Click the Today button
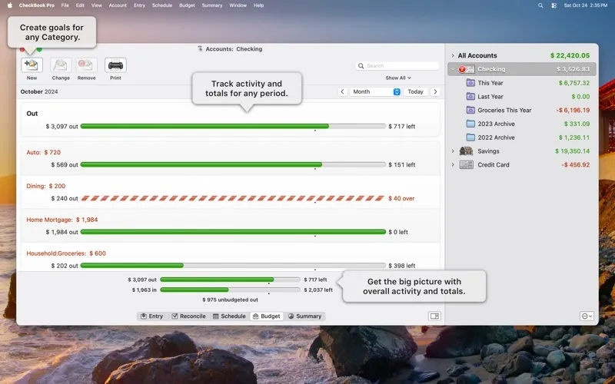The height and width of the screenshot is (384, 615). point(415,91)
